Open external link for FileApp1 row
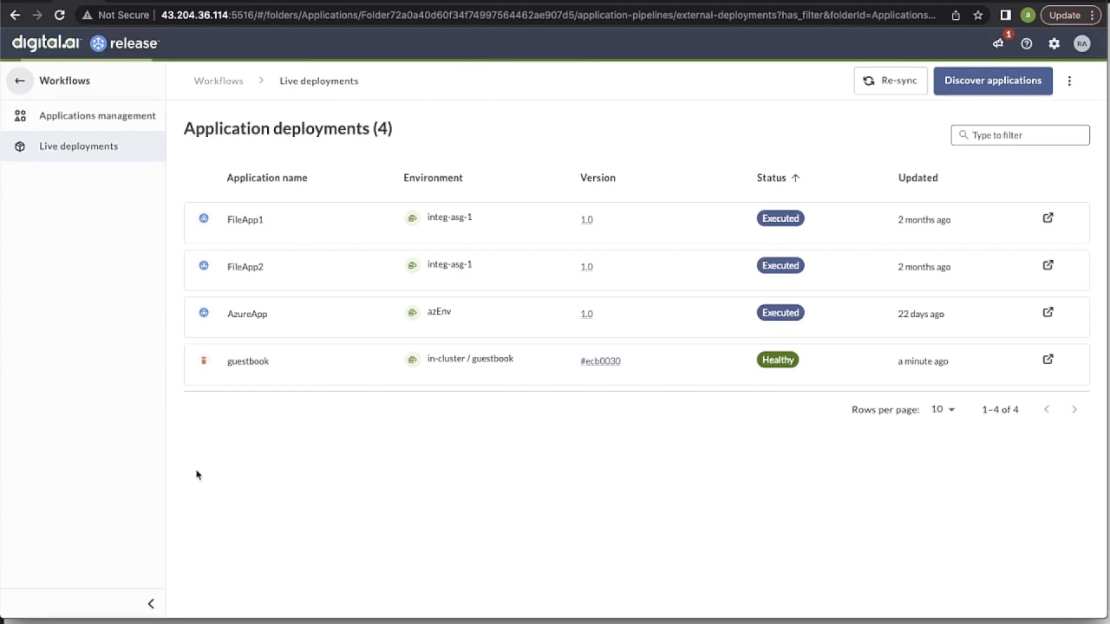The height and width of the screenshot is (624, 1110). coord(1048,218)
